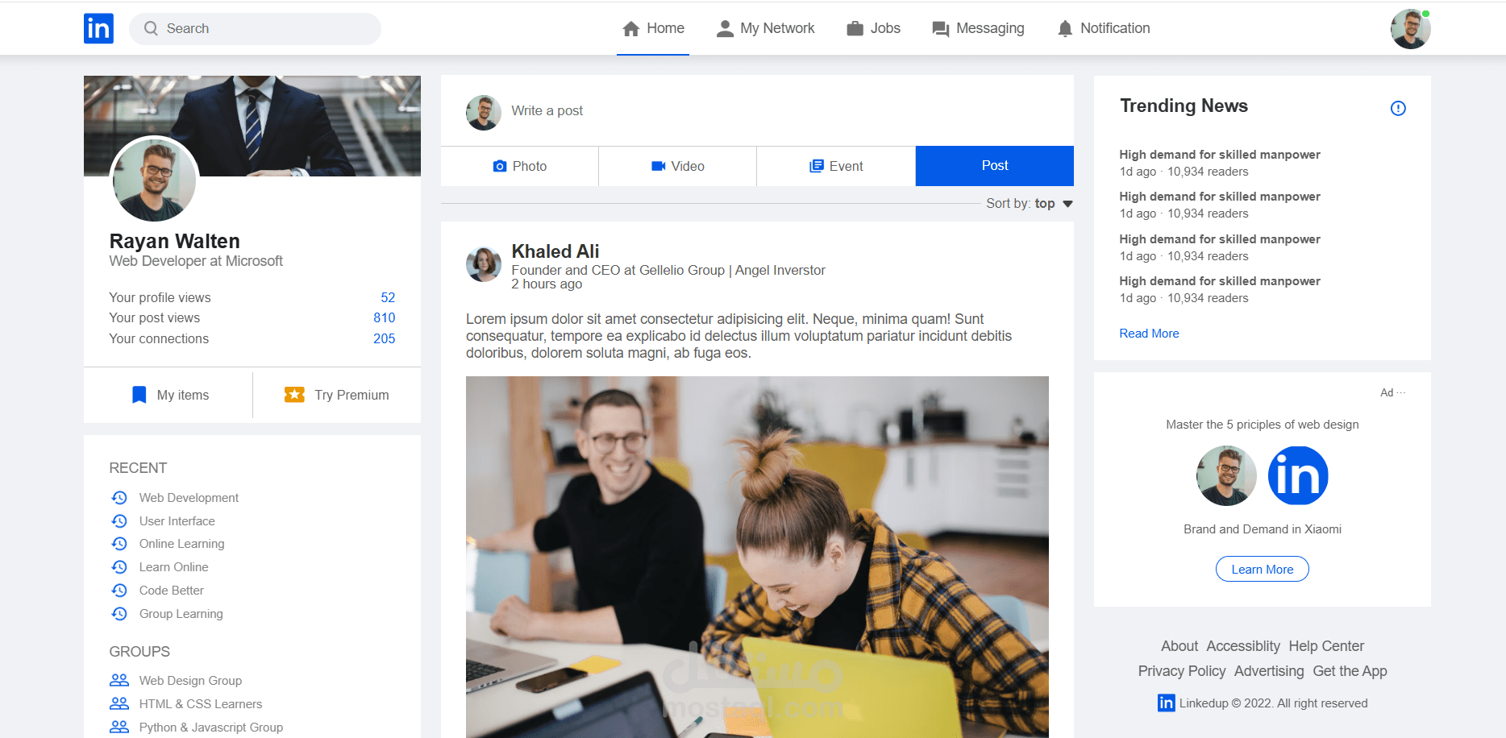Click the Learn More button in the ad
This screenshot has width=1506, height=738.
pos(1263,569)
